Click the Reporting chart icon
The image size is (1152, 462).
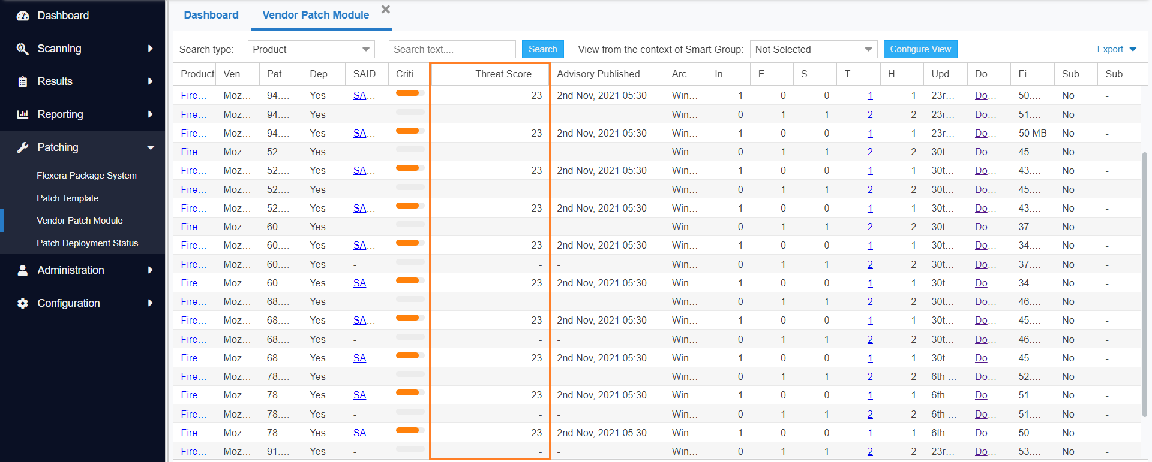(23, 114)
